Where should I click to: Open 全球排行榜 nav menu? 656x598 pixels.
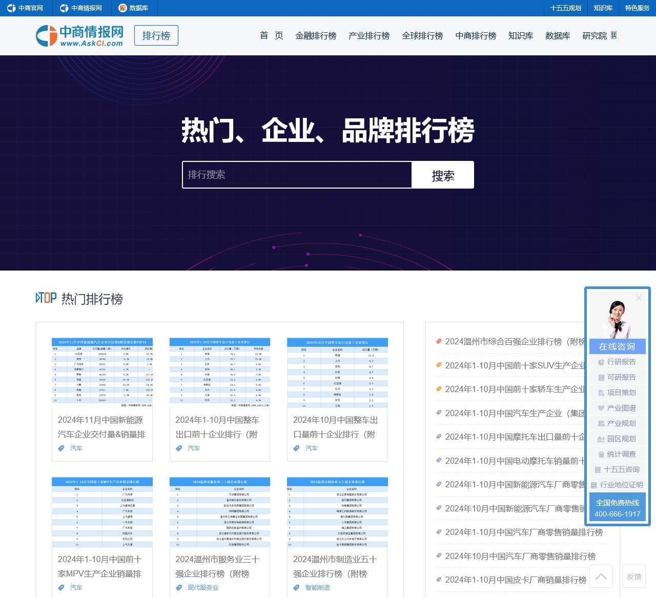click(422, 35)
